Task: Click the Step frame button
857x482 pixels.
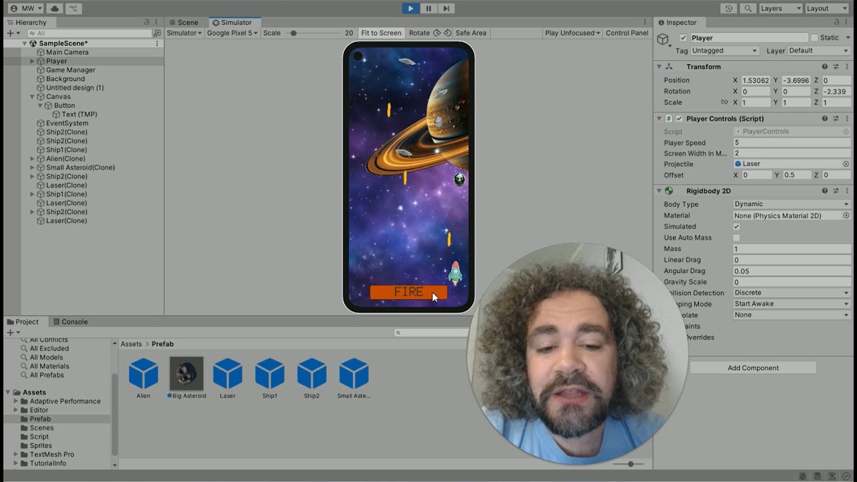Action: pyautogui.click(x=446, y=8)
